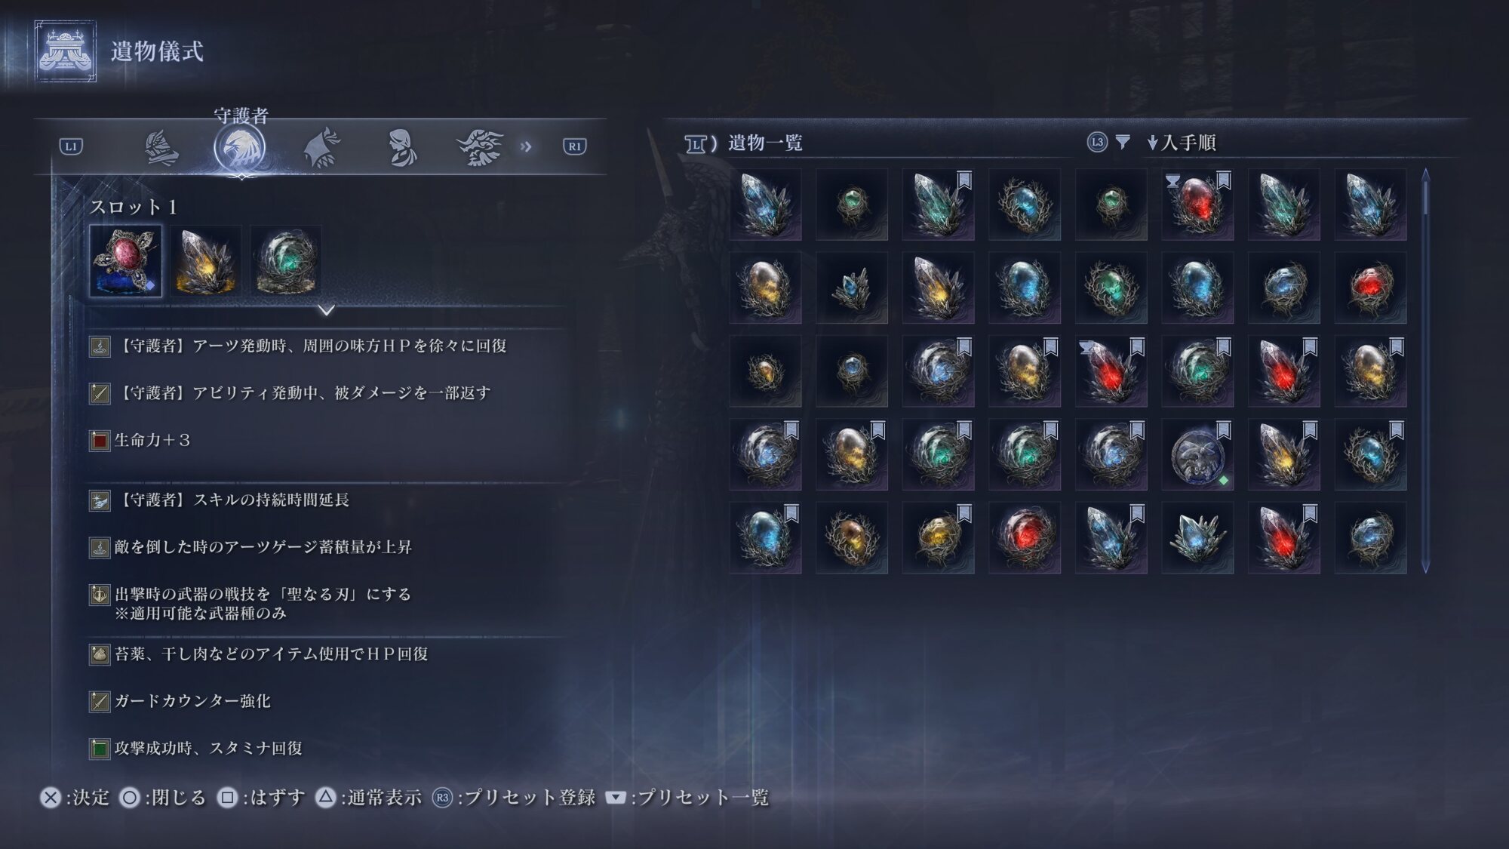The height and width of the screenshot is (849, 1509).
Task: Open the relic filter funnel icon
Action: click(x=1123, y=142)
